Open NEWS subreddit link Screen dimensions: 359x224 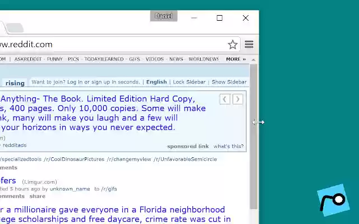[176, 59]
